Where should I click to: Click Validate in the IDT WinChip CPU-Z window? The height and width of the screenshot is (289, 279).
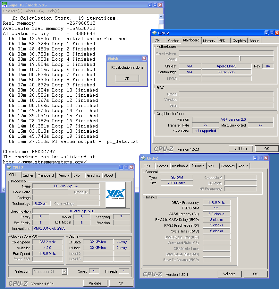point(95,283)
